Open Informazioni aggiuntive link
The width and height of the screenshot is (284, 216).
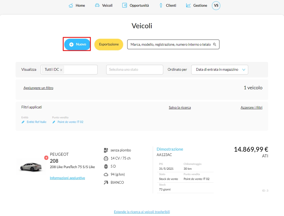click(x=68, y=178)
